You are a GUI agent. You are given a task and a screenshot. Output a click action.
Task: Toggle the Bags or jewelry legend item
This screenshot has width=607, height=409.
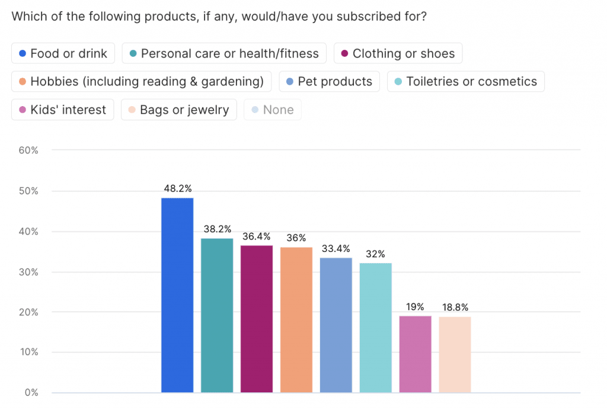178,110
